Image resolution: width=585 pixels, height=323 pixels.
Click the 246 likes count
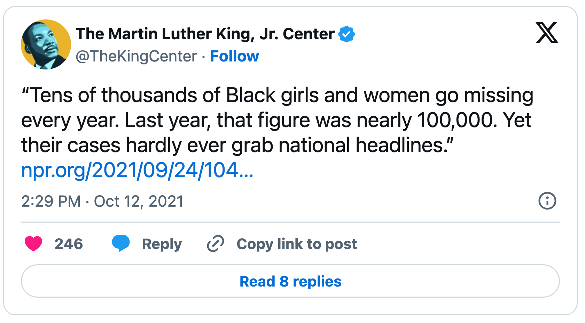[69, 244]
